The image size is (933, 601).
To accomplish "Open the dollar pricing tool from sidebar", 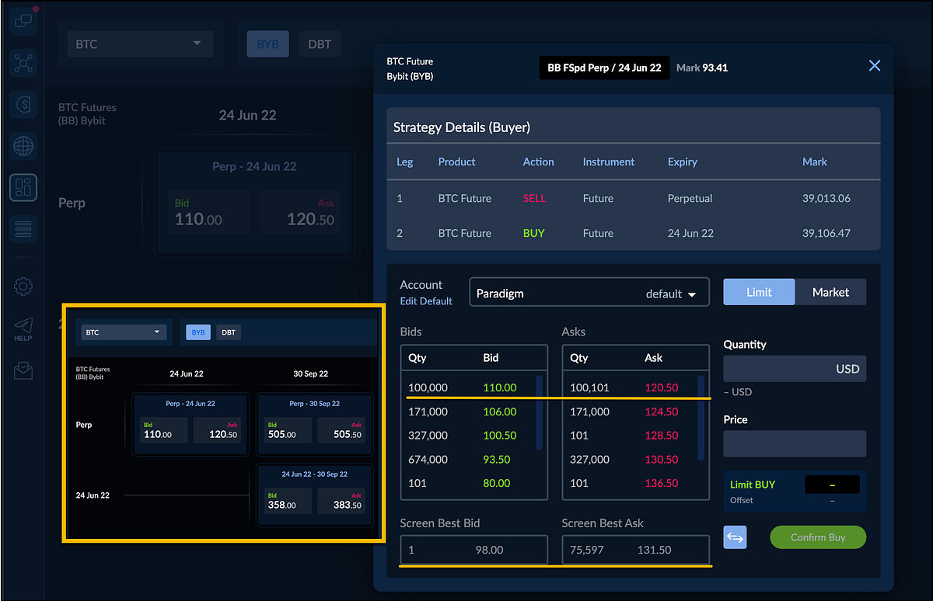I will [x=23, y=104].
